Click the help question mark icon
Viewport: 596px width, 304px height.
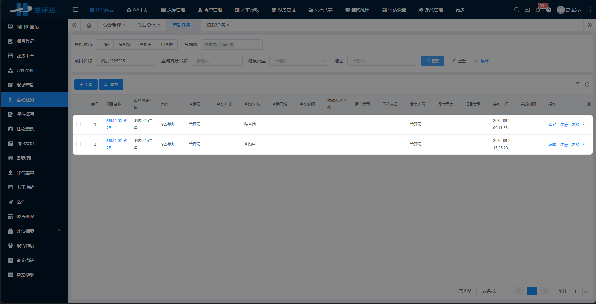(x=549, y=10)
